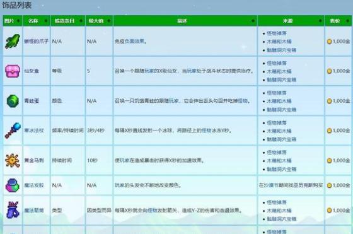Follow 木箱和木桶 link in the 寒冰法杖 row
This screenshot has width=353, height=234.
pos(279,131)
